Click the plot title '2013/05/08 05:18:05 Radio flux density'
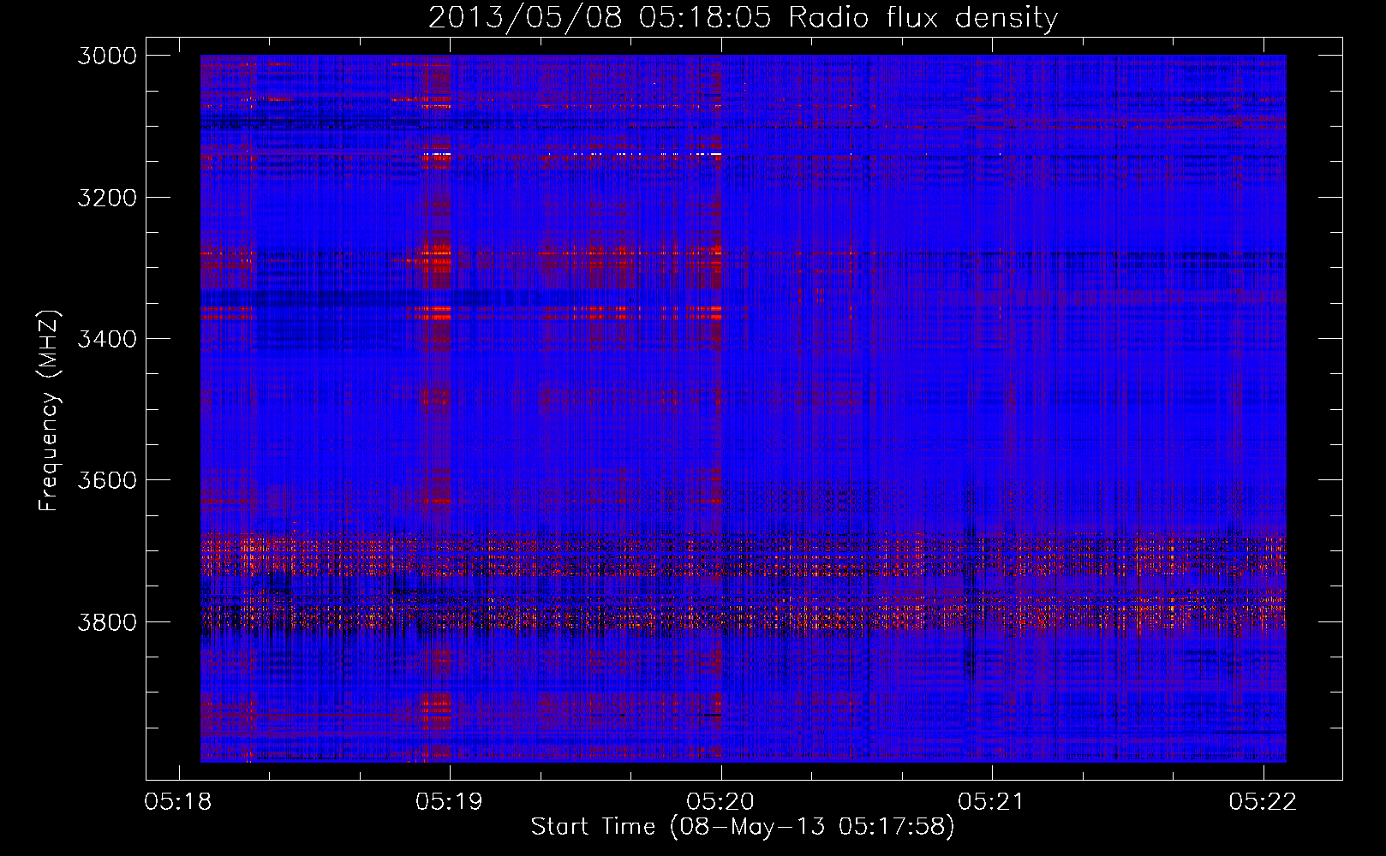The image size is (1386, 856). pyautogui.click(x=743, y=17)
